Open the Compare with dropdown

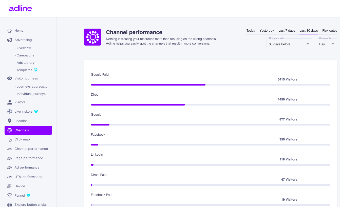[x=289, y=44]
